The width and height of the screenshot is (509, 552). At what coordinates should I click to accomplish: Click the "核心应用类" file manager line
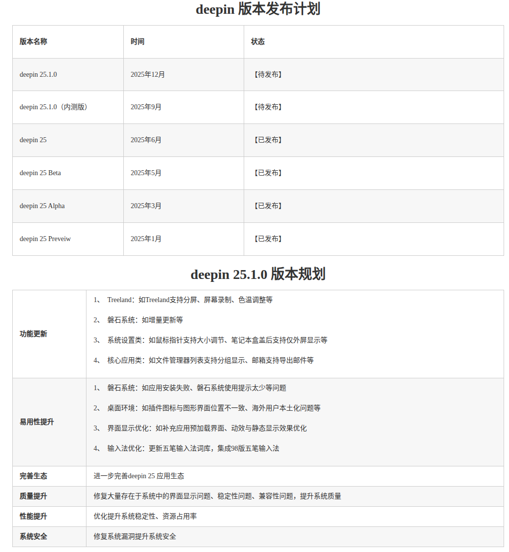click(203, 361)
